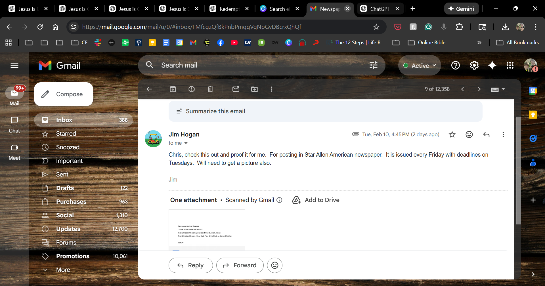Expand More labels in sidebar
This screenshot has height=286, width=545.
(63, 270)
